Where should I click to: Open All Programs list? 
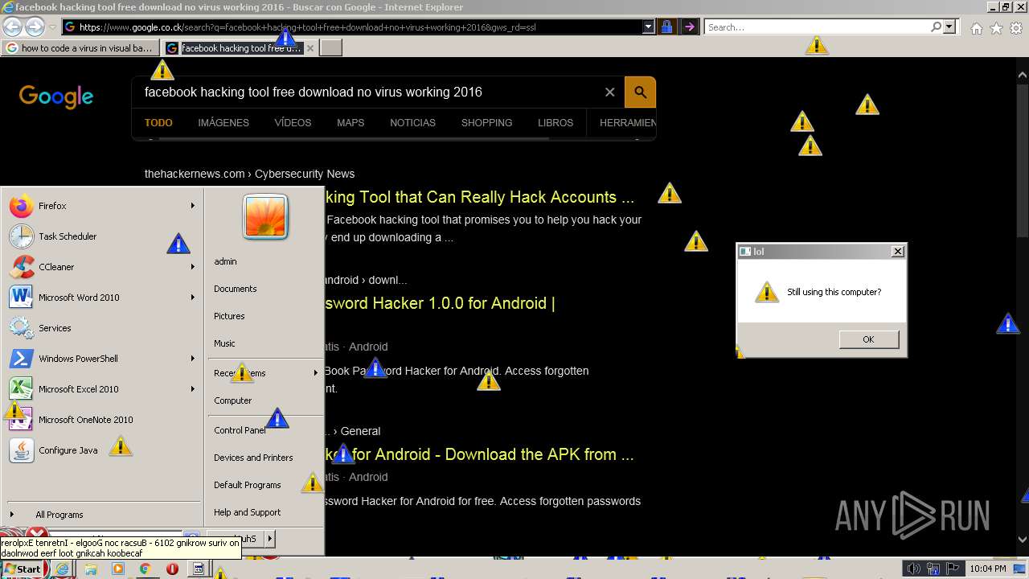coord(59,515)
